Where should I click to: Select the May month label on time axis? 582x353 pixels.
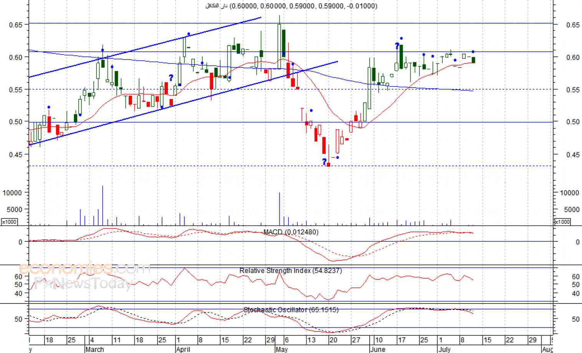click(x=282, y=349)
